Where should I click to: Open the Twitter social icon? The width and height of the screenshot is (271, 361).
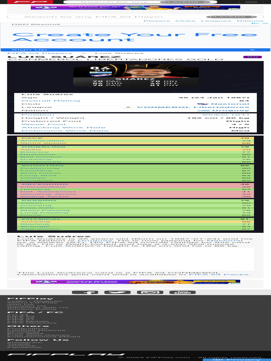117,292
